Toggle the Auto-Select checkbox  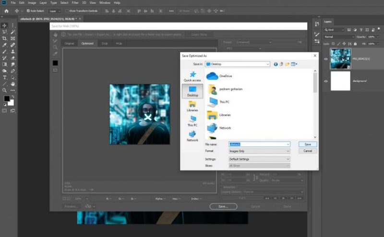pos(28,11)
